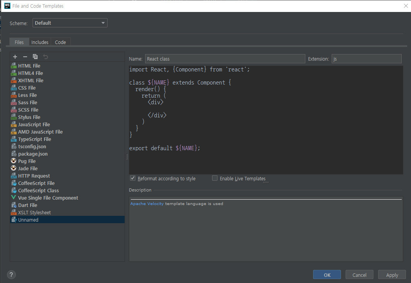Switch to the Code tab
The image size is (411, 283).
[x=60, y=42]
